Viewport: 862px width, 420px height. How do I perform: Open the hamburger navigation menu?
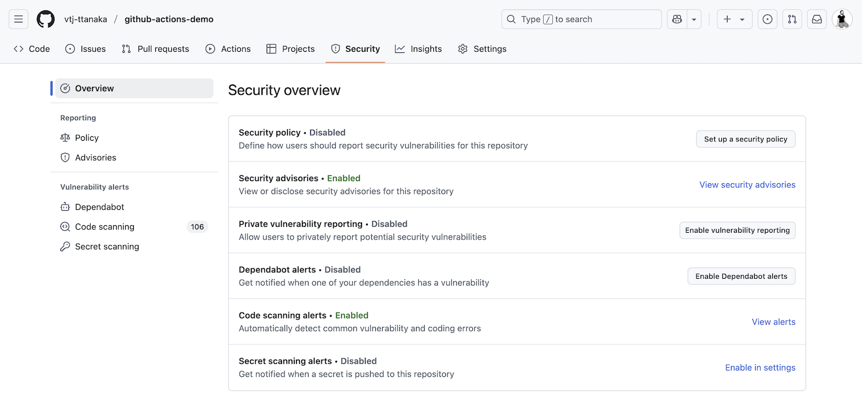18,19
